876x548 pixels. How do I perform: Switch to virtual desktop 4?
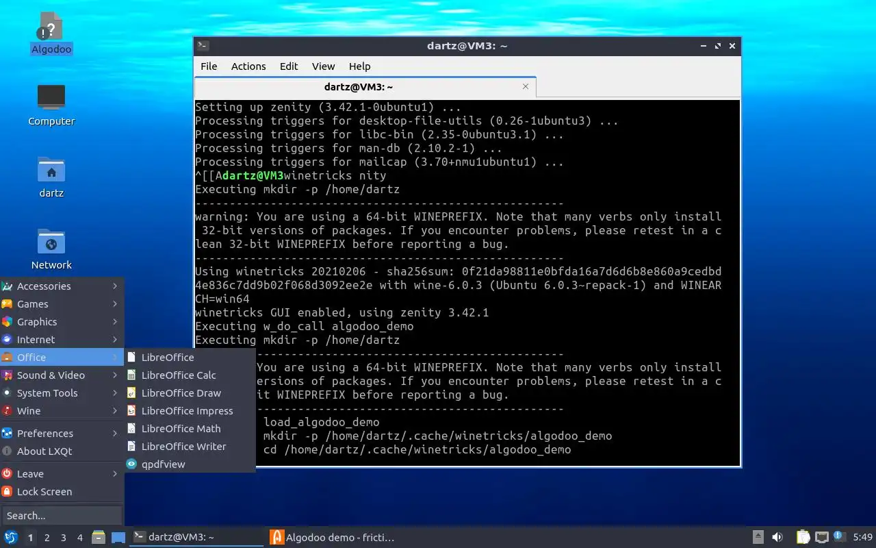80,538
